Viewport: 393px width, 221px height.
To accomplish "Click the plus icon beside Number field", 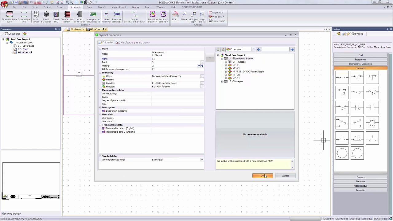I will pos(202,66).
